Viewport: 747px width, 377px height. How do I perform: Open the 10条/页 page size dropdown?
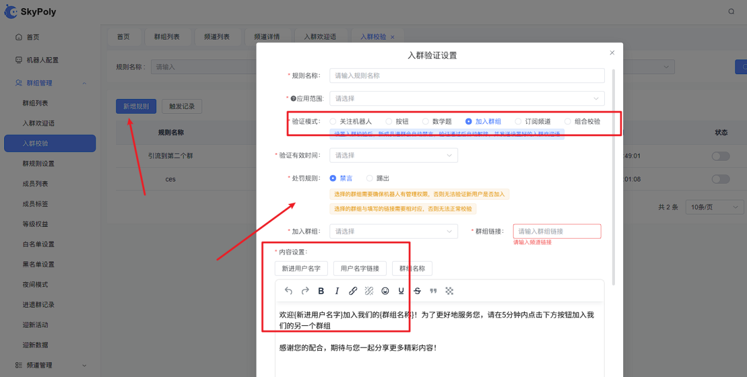pos(715,207)
